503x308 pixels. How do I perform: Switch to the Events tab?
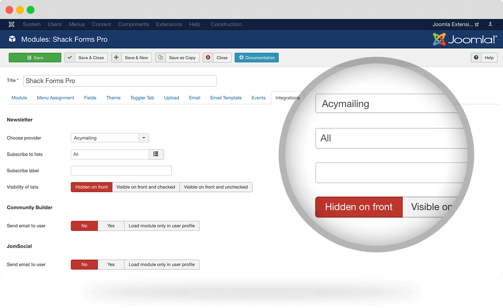[x=258, y=98]
